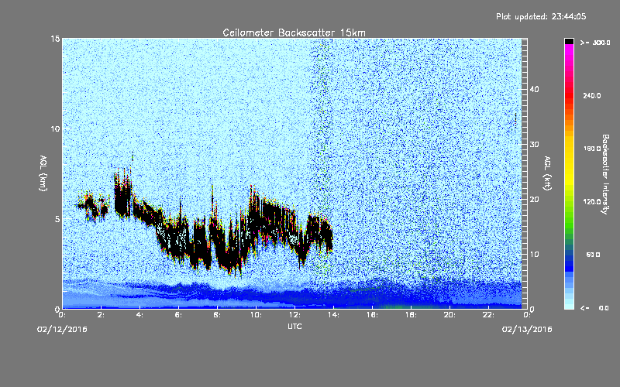The height and width of the screenshot is (387, 620).
Task: Click the colorbar label 60.0
Action: [593, 255]
